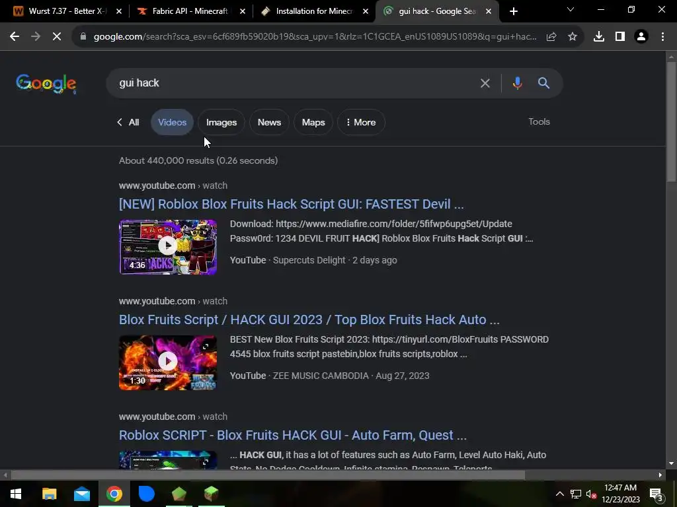Open the notification center icon
The width and height of the screenshot is (677, 507).
(x=657, y=494)
